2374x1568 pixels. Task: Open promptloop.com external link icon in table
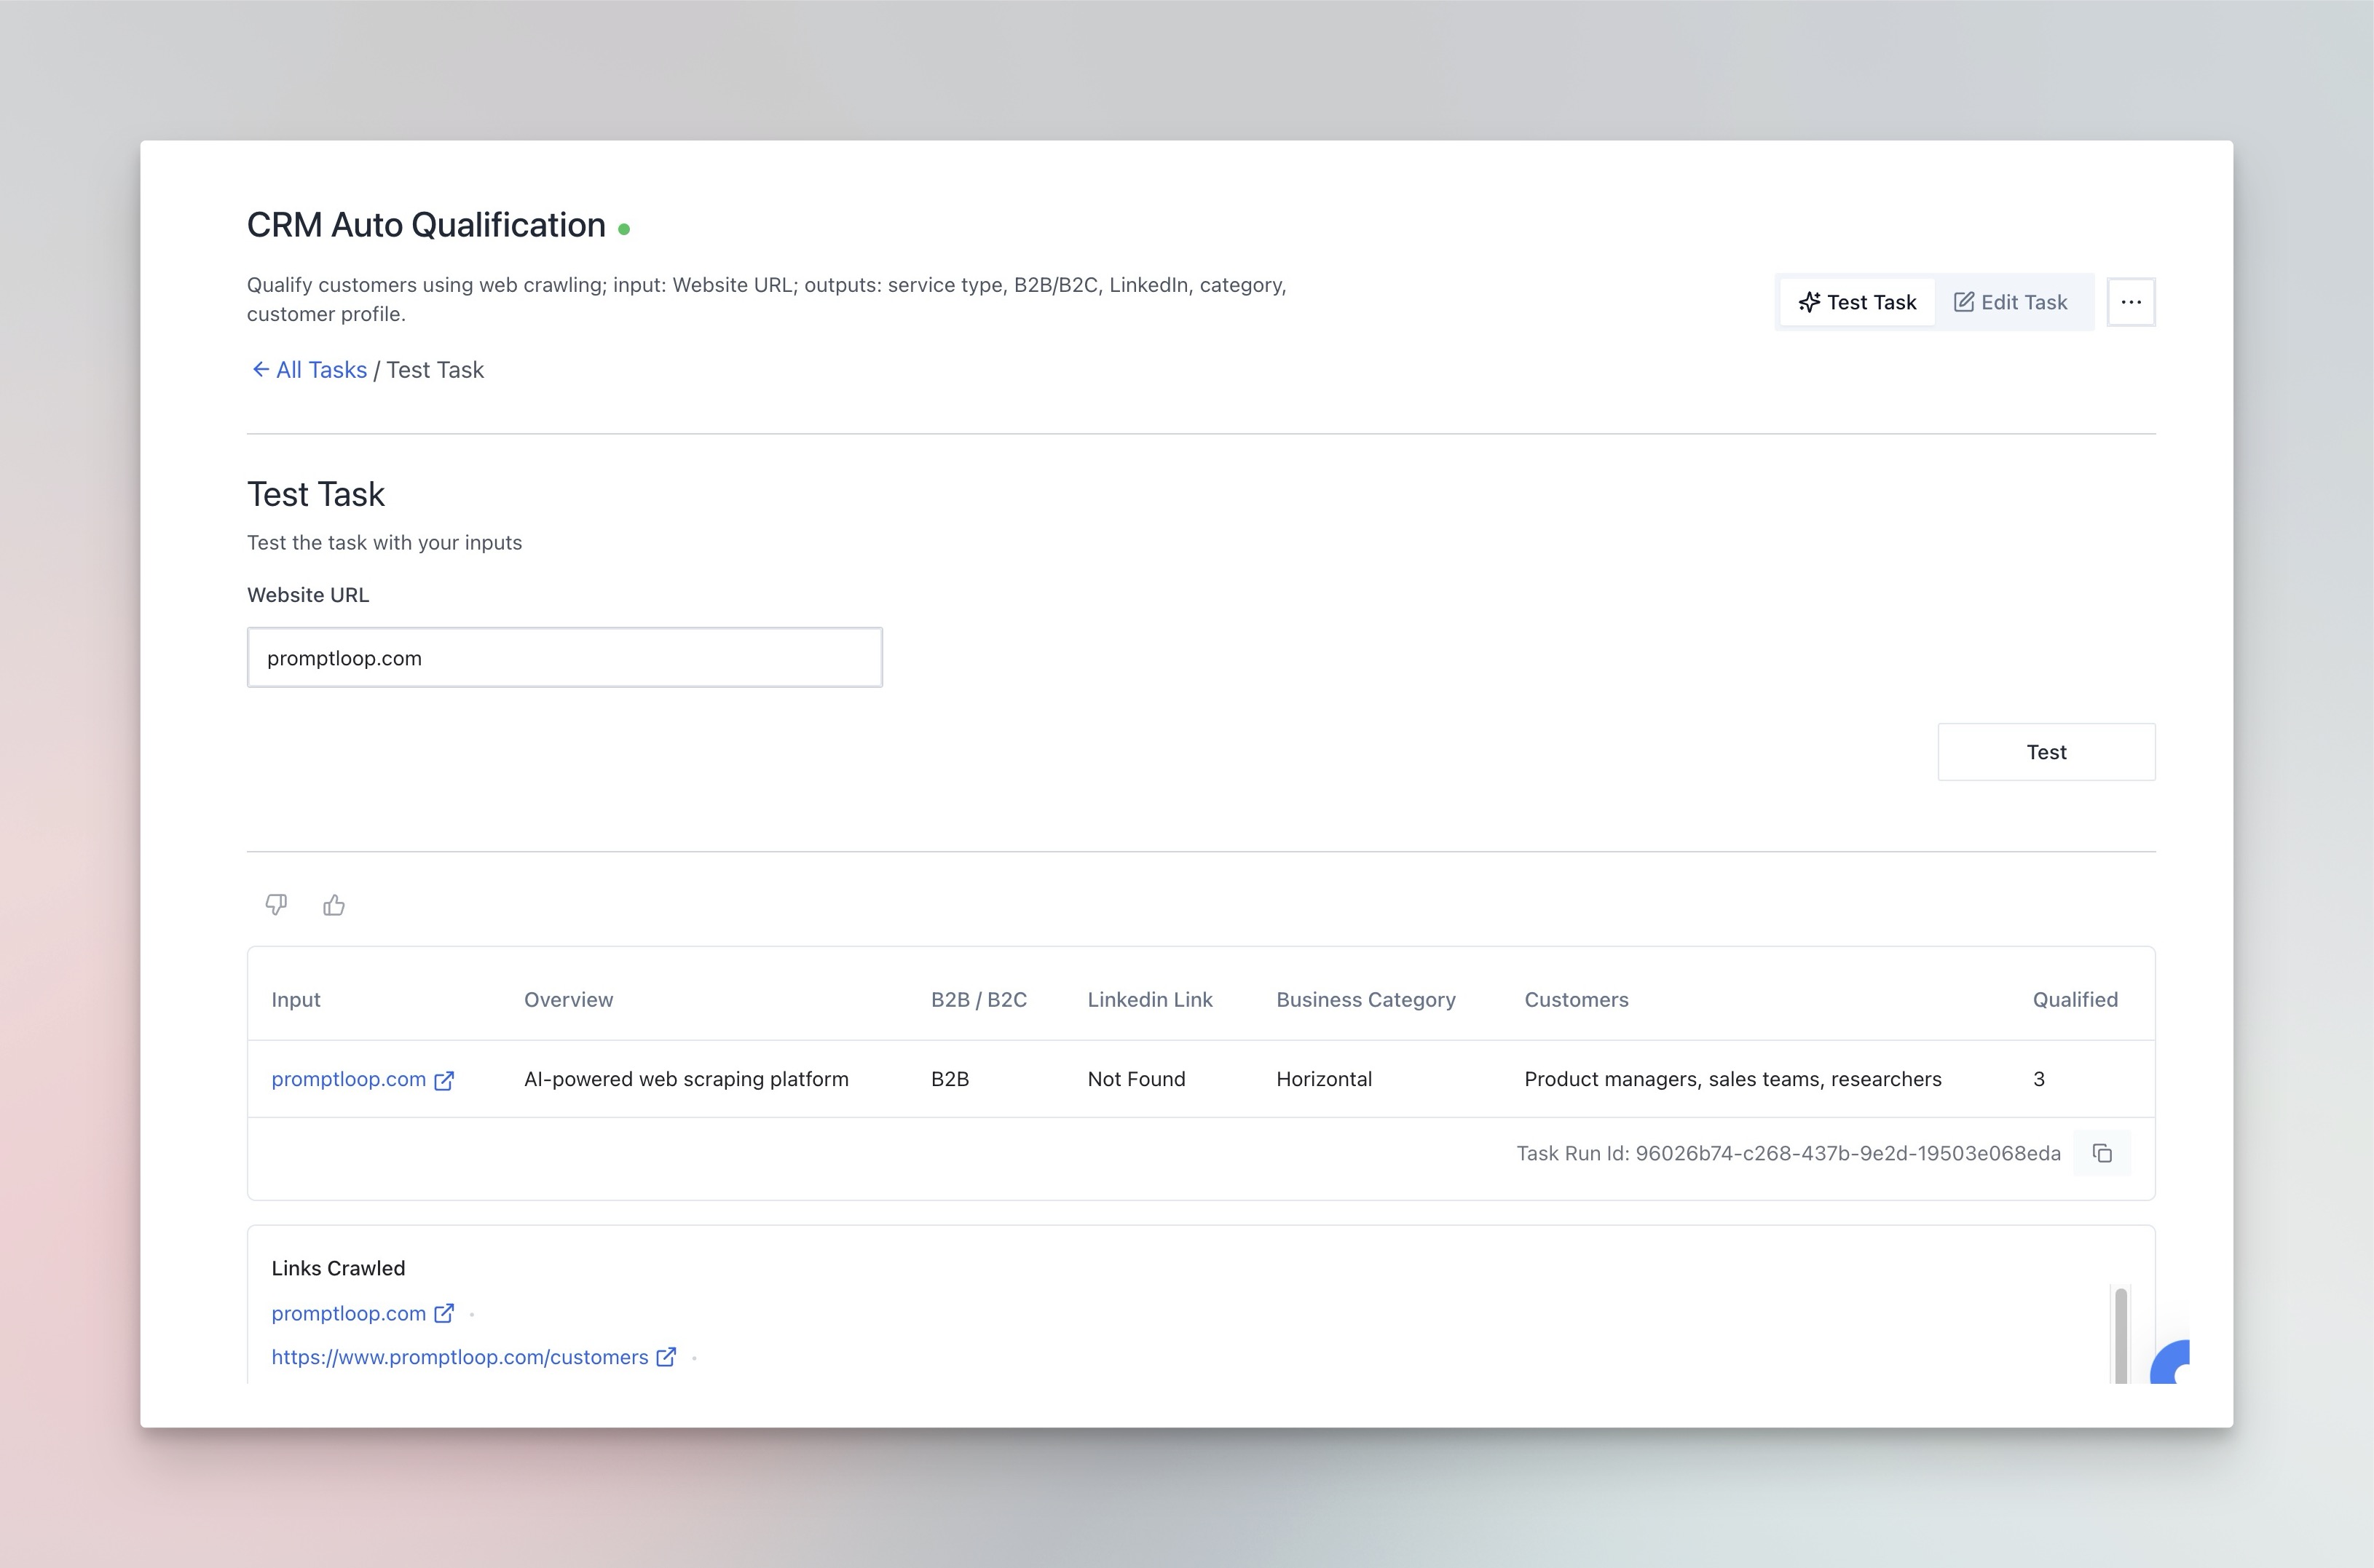point(444,1080)
